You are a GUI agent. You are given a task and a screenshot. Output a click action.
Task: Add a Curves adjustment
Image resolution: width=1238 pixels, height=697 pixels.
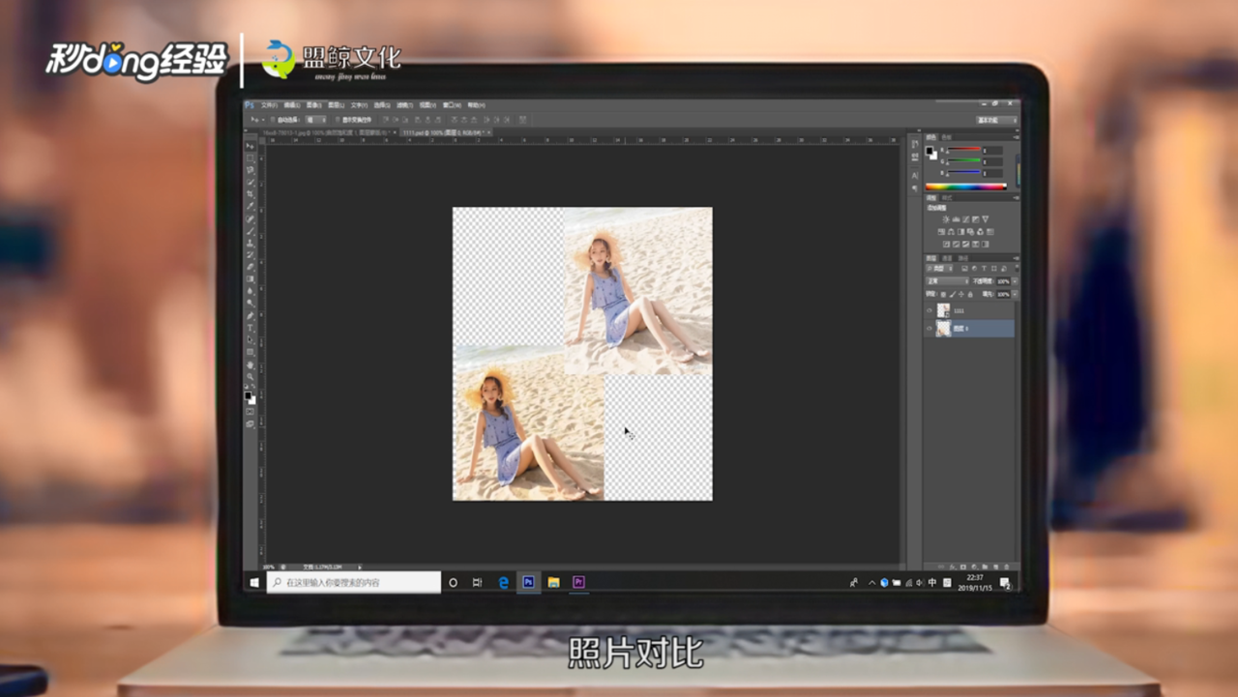965,219
